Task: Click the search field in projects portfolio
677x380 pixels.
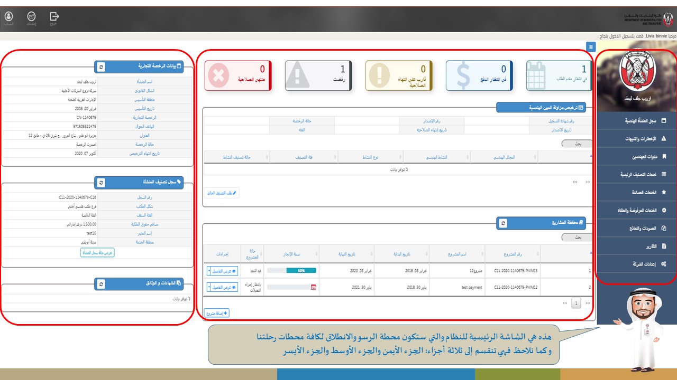Action: coord(571,238)
